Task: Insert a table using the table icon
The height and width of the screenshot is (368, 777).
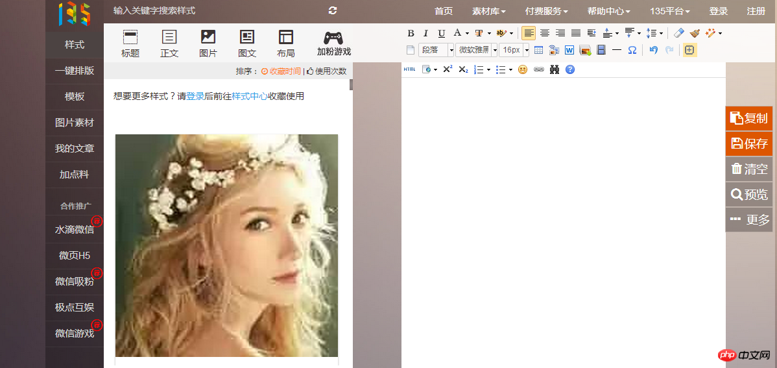Action: [538, 50]
